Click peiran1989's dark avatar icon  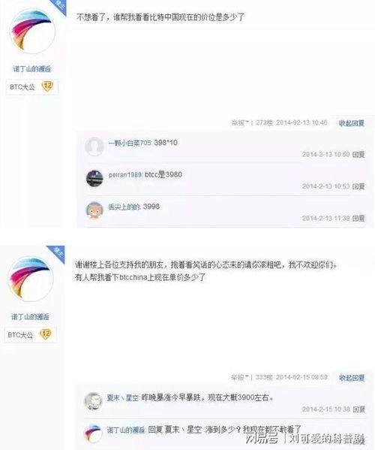coord(94,178)
